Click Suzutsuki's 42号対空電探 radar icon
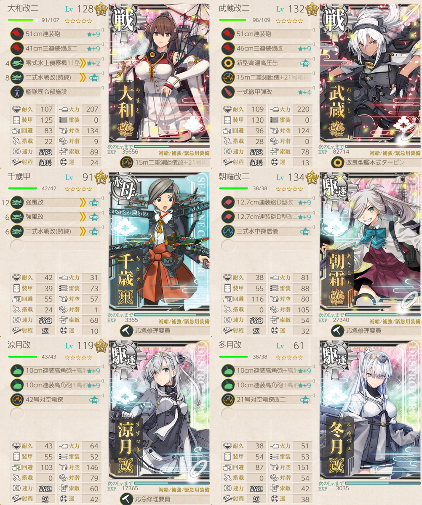422x505 pixels. point(17,399)
